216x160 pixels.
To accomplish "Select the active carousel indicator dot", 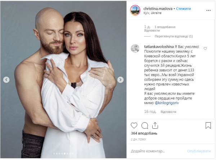I will click(65, 154).
